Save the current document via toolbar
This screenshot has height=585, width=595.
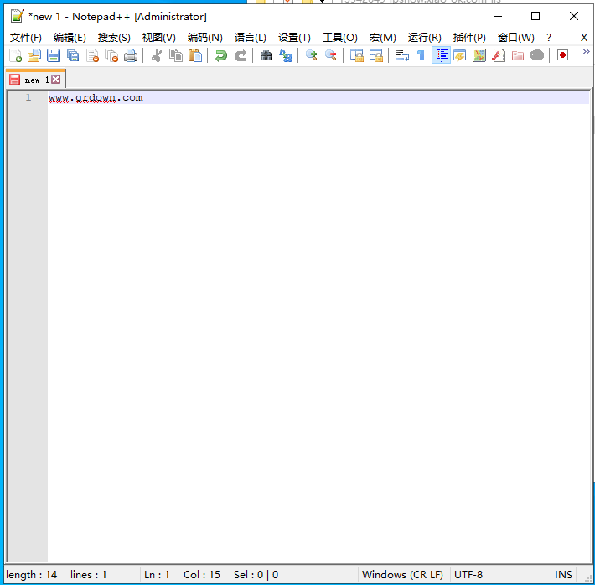[x=54, y=55]
